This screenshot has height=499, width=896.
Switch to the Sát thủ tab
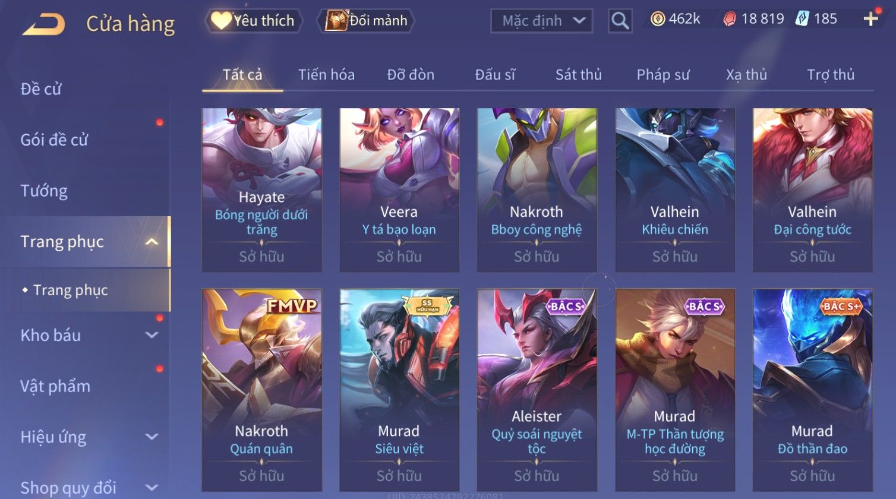coord(578,75)
